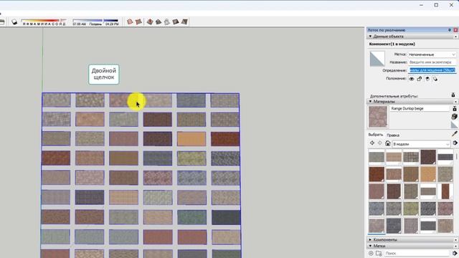459x258 pixels.
Task: Select the Add Detail sandbox tool
Action: point(176,21)
